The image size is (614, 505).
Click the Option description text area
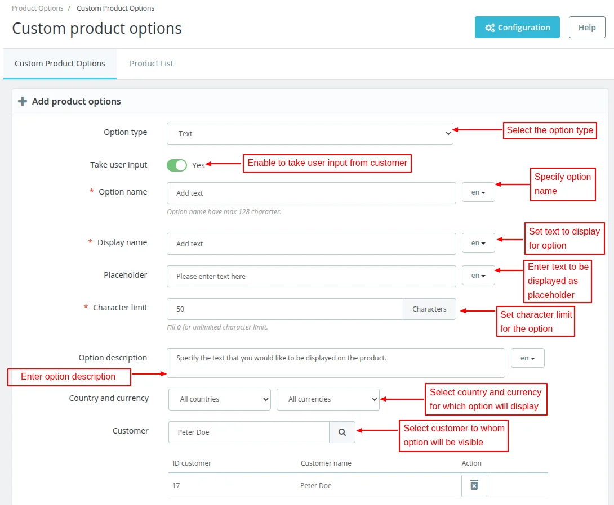pyautogui.click(x=335, y=362)
